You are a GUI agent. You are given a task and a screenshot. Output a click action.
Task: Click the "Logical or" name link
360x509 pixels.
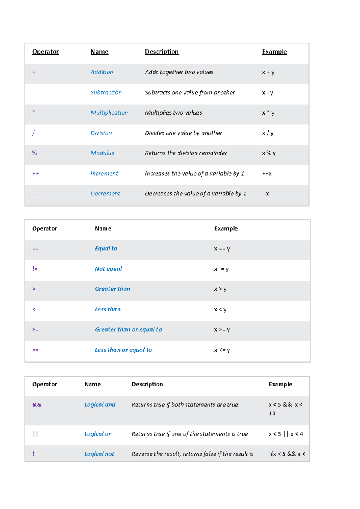pos(97,434)
